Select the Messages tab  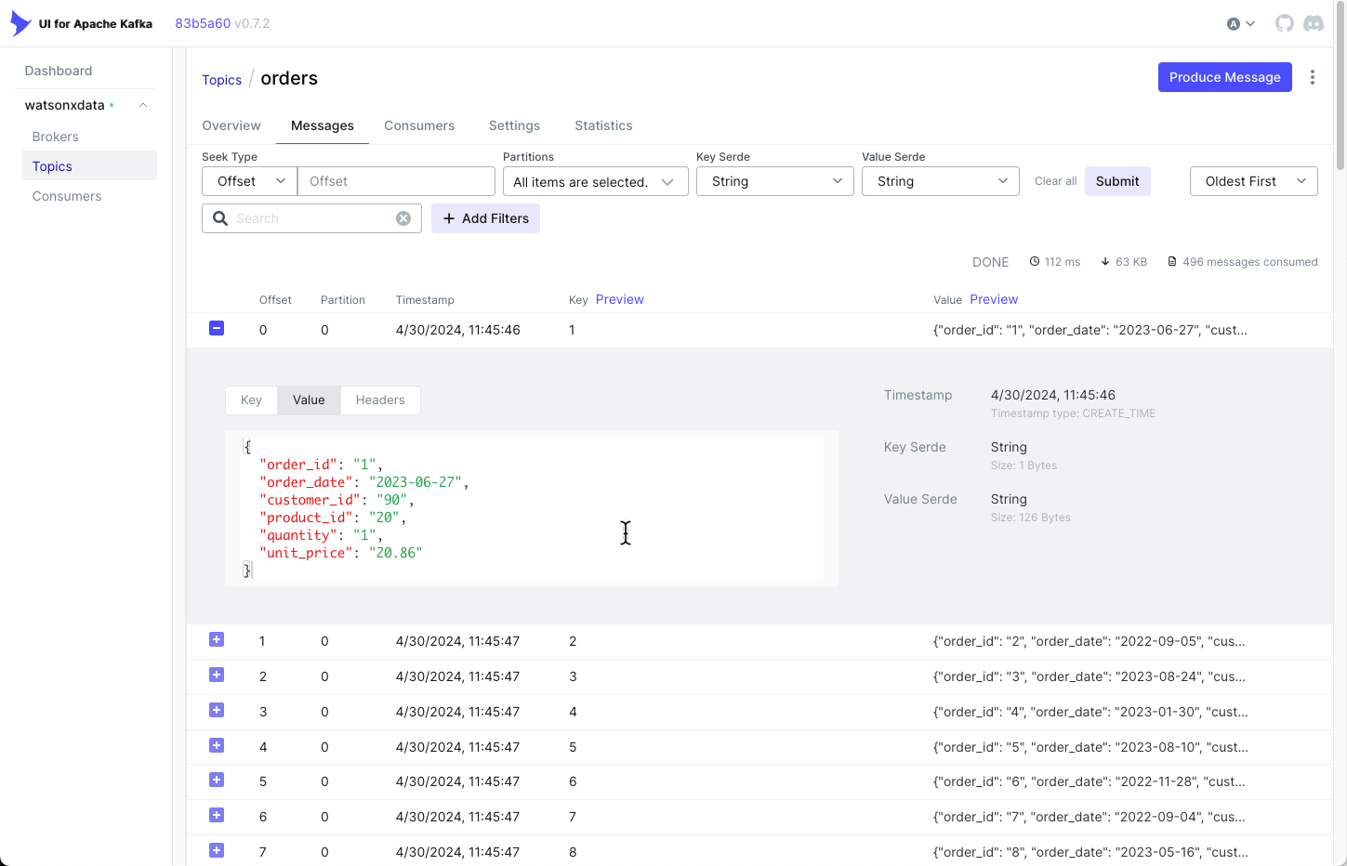click(323, 125)
